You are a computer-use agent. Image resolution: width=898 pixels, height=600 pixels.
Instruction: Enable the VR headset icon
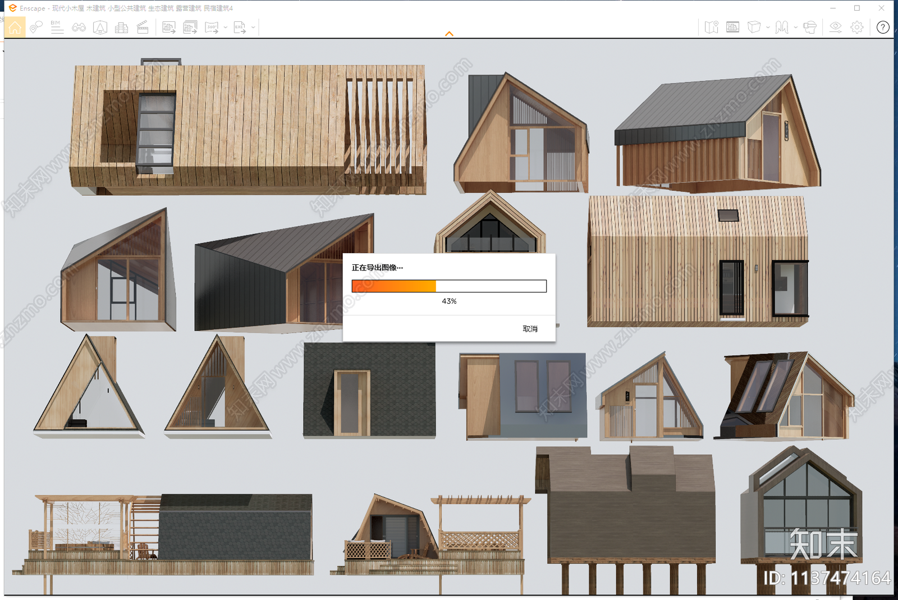809,27
